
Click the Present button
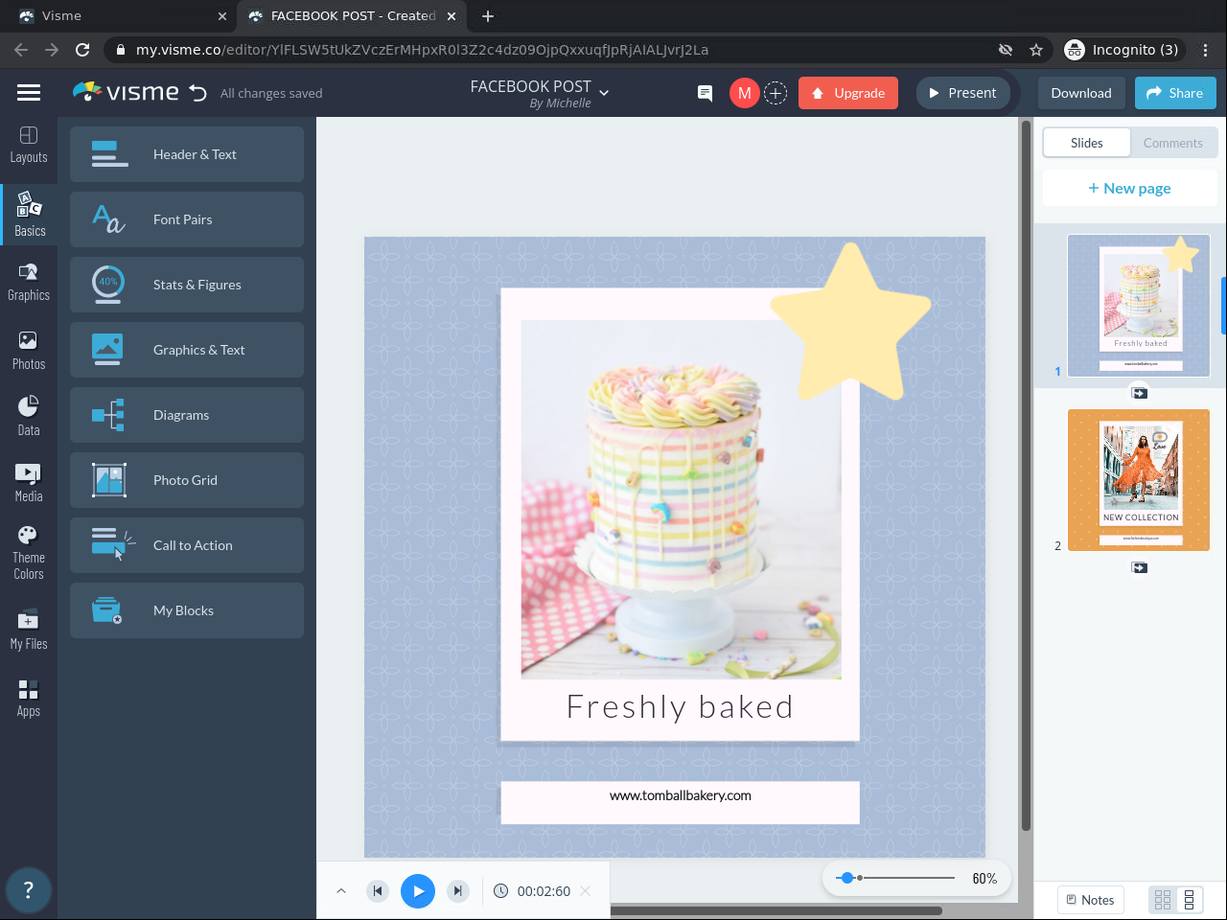tap(963, 93)
